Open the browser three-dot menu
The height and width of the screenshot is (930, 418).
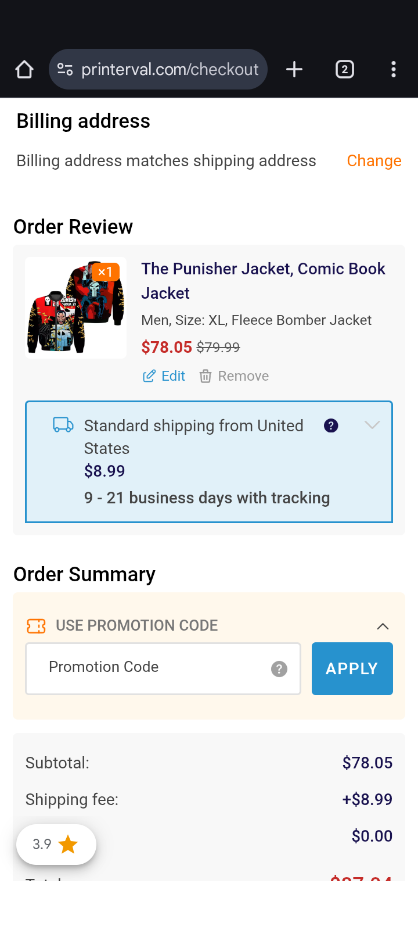pyautogui.click(x=394, y=70)
